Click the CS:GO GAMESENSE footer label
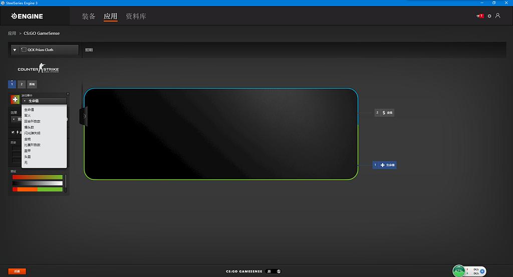 (x=244, y=271)
